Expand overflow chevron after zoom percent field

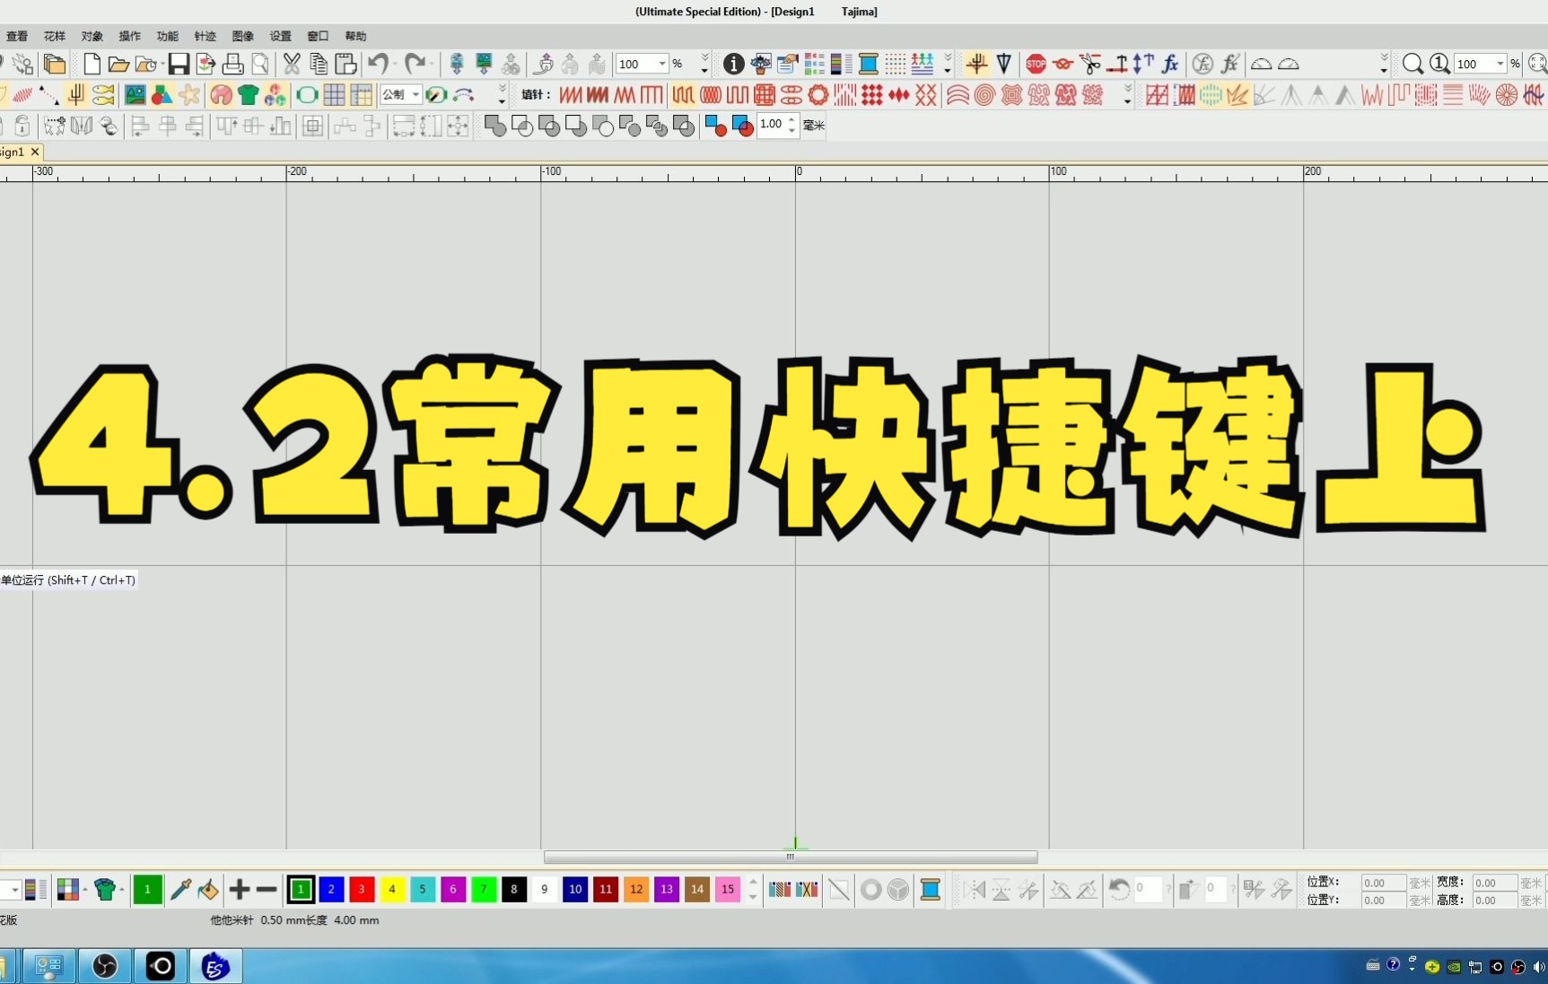[x=704, y=64]
